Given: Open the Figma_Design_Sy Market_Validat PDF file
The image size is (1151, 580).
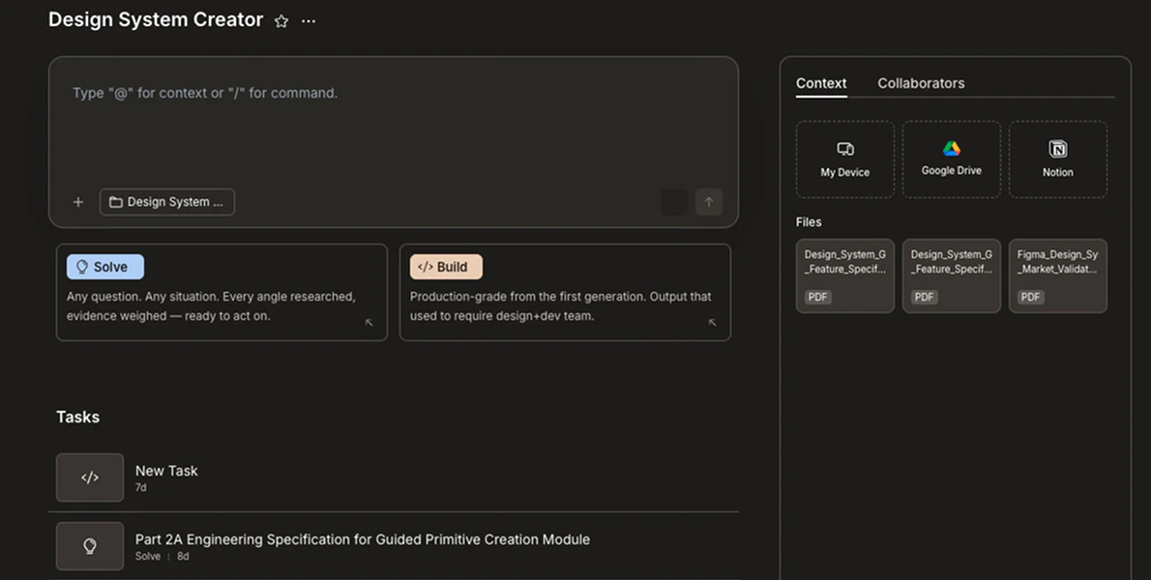Looking at the screenshot, I should tap(1058, 276).
